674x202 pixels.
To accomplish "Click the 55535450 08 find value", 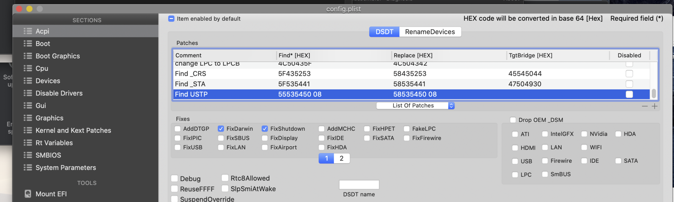I will click(x=300, y=95).
